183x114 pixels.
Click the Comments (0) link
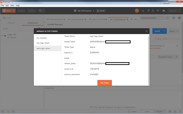click(x=174, y=39)
